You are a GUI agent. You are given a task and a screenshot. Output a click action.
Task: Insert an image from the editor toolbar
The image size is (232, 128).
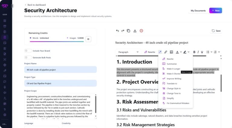point(171,52)
